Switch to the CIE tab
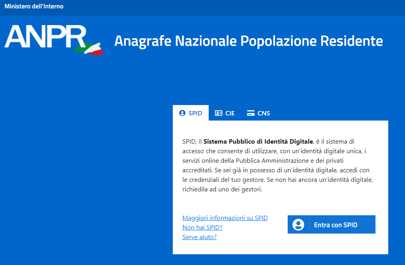The width and height of the screenshot is (405, 265). 230,113
